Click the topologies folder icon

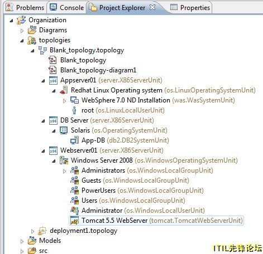click(x=32, y=40)
